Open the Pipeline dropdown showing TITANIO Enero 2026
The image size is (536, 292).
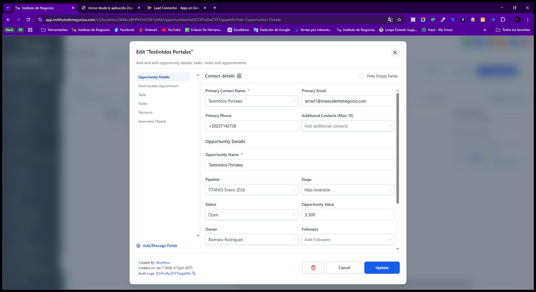coord(252,190)
